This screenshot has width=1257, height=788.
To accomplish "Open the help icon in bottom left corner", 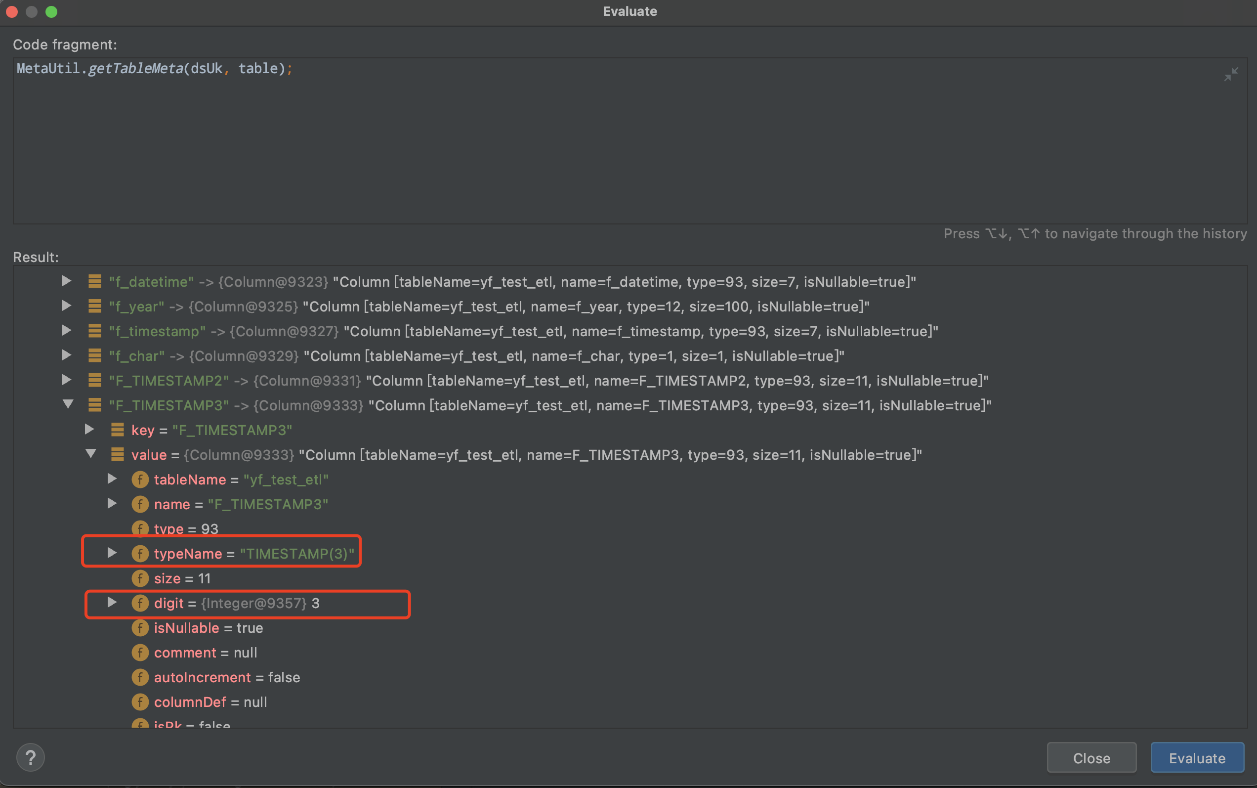I will tap(30, 757).
